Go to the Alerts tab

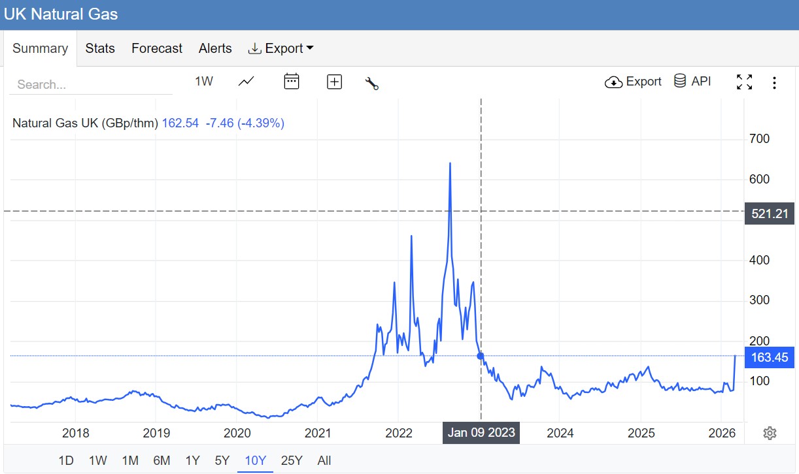tap(215, 48)
